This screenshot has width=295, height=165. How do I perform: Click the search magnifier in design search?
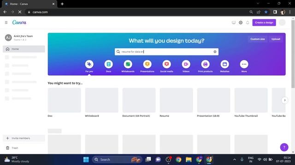[x=118, y=52]
